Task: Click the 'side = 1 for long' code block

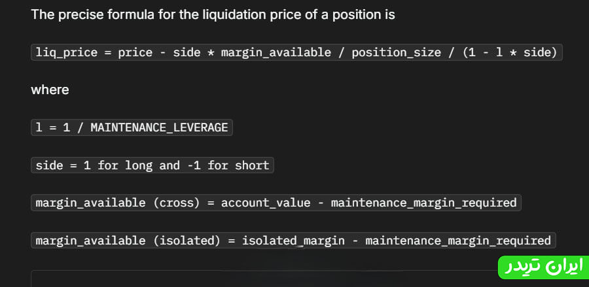Action: (152, 165)
